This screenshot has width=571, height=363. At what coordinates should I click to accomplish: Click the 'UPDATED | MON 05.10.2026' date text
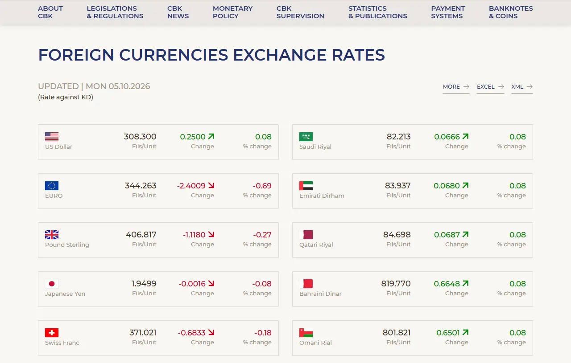(x=94, y=86)
